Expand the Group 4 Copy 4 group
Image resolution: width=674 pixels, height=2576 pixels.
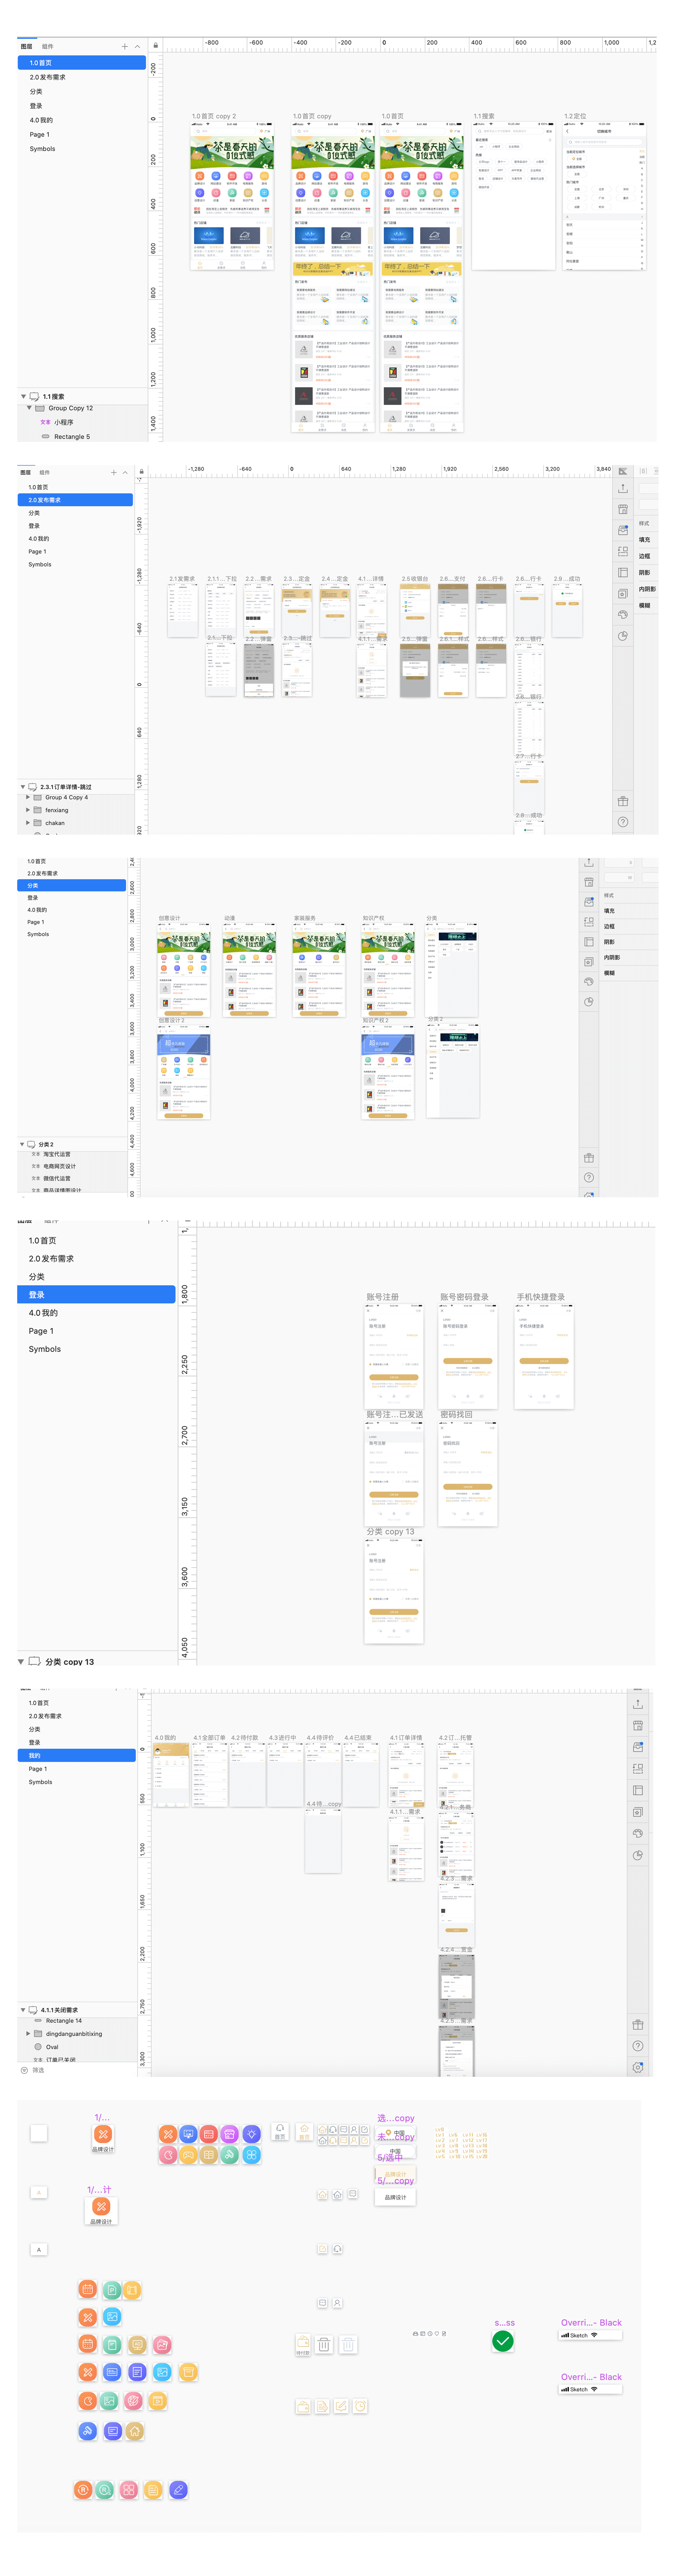tap(28, 798)
